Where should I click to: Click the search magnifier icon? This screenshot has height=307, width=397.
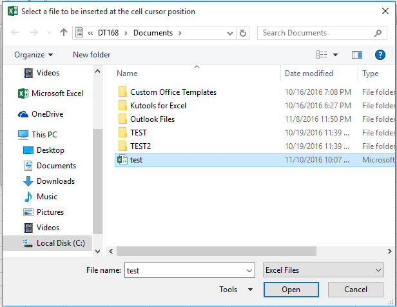379,33
